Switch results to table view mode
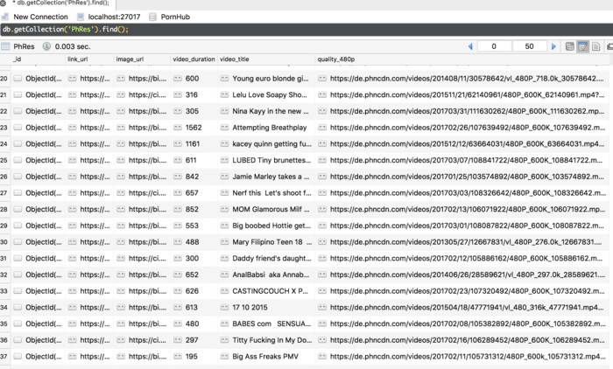This screenshot has height=369, width=613. point(583,46)
